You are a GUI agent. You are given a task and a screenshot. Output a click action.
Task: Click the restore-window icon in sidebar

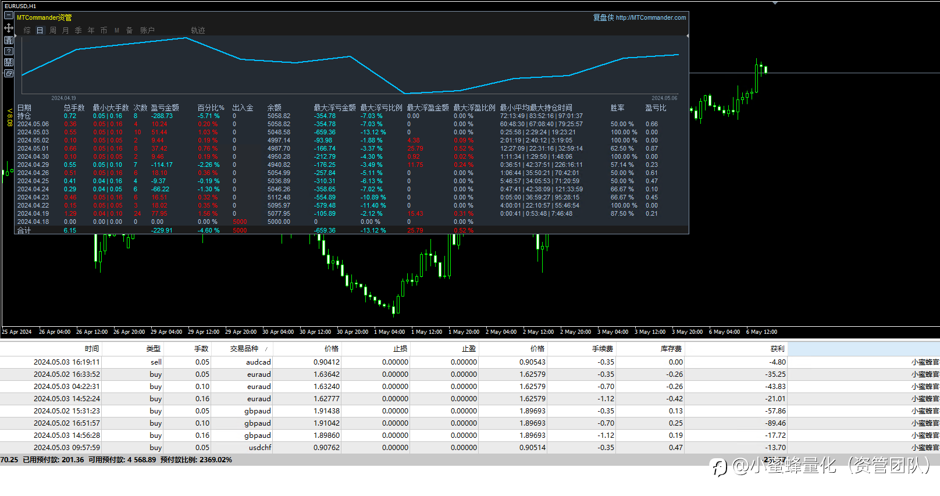pos(9,73)
